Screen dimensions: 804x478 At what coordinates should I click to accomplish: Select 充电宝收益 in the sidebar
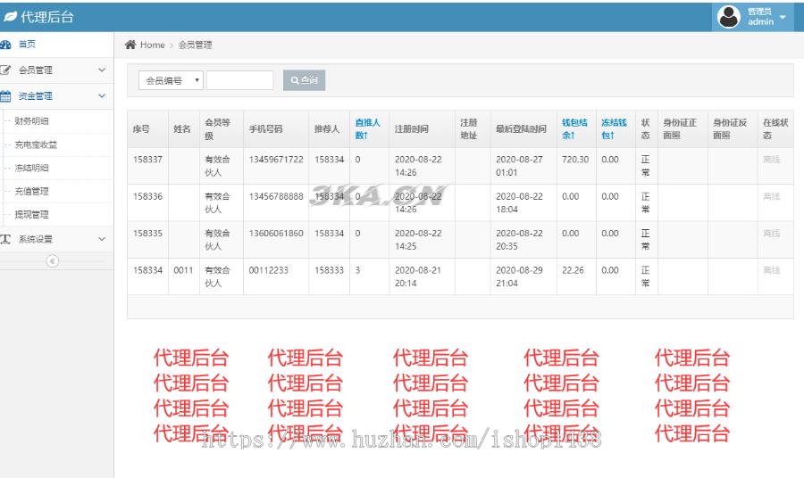36,144
